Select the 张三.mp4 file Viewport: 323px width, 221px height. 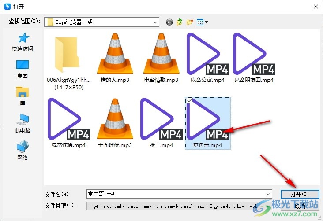(x=161, y=123)
